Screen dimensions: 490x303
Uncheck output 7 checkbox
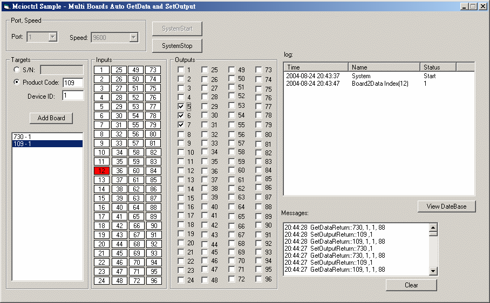pos(181,125)
